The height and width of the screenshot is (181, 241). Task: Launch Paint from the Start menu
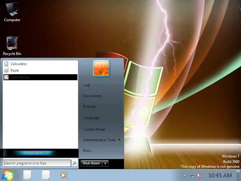[x=40, y=71]
